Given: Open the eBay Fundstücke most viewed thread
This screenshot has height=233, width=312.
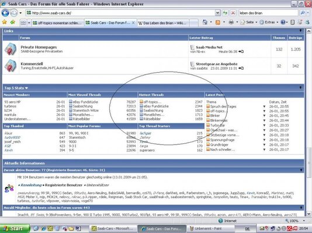Looking at the screenshot, I should coord(85,102).
